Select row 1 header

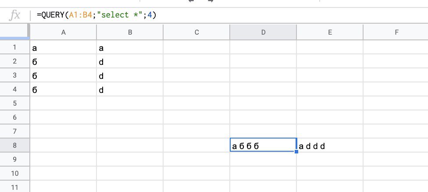pos(15,47)
